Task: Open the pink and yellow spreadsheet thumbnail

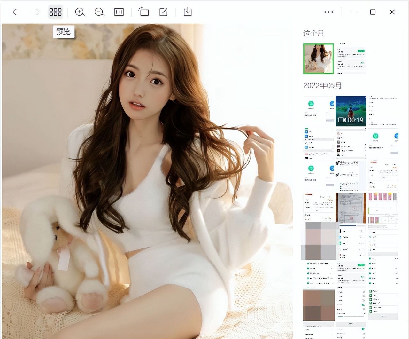Action: [x=383, y=208]
